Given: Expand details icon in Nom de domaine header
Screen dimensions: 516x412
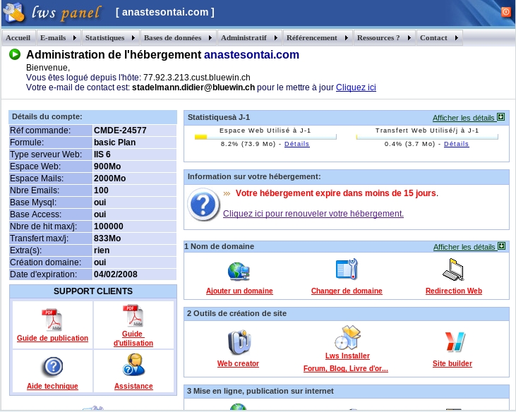Looking at the screenshot, I should tap(501, 246).
